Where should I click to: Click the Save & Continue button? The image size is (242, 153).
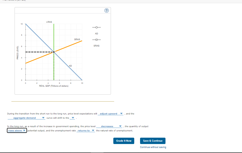point(153,141)
